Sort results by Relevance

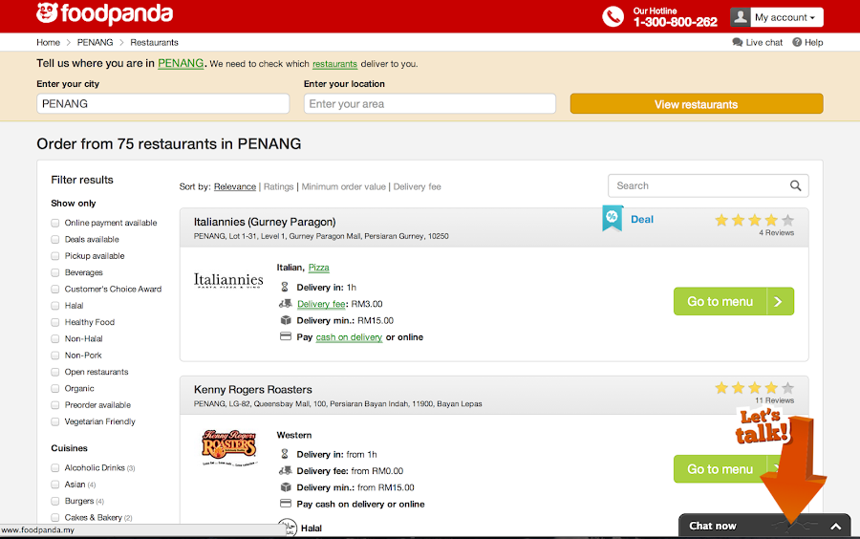(x=235, y=186)
